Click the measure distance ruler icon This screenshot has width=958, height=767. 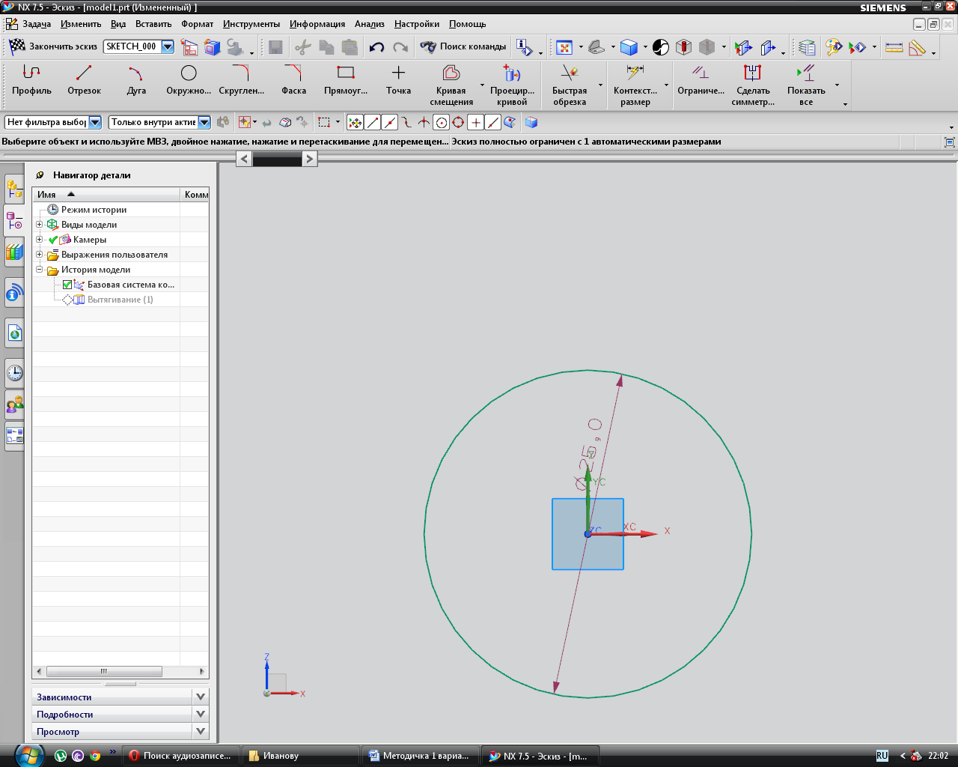coord(894,47)
